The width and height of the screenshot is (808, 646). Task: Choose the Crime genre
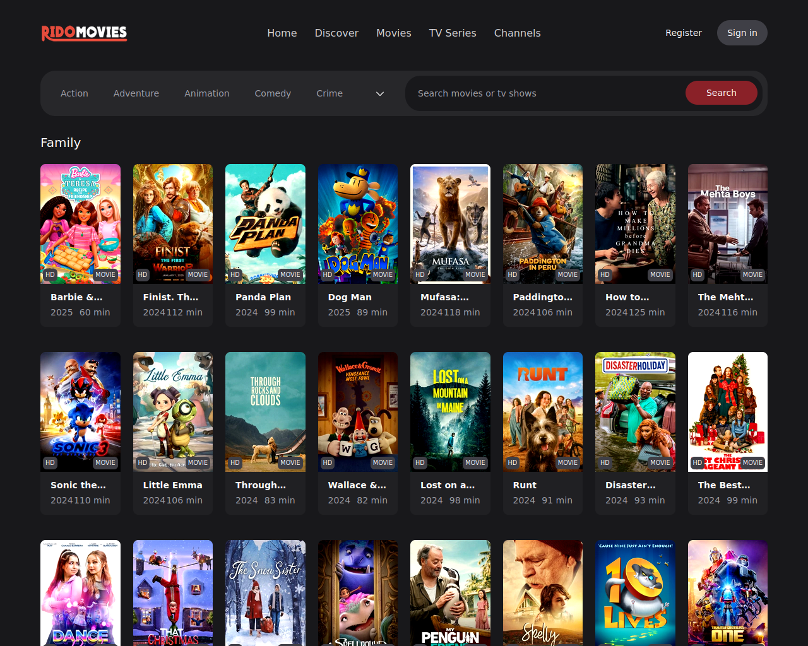(330, 93)
